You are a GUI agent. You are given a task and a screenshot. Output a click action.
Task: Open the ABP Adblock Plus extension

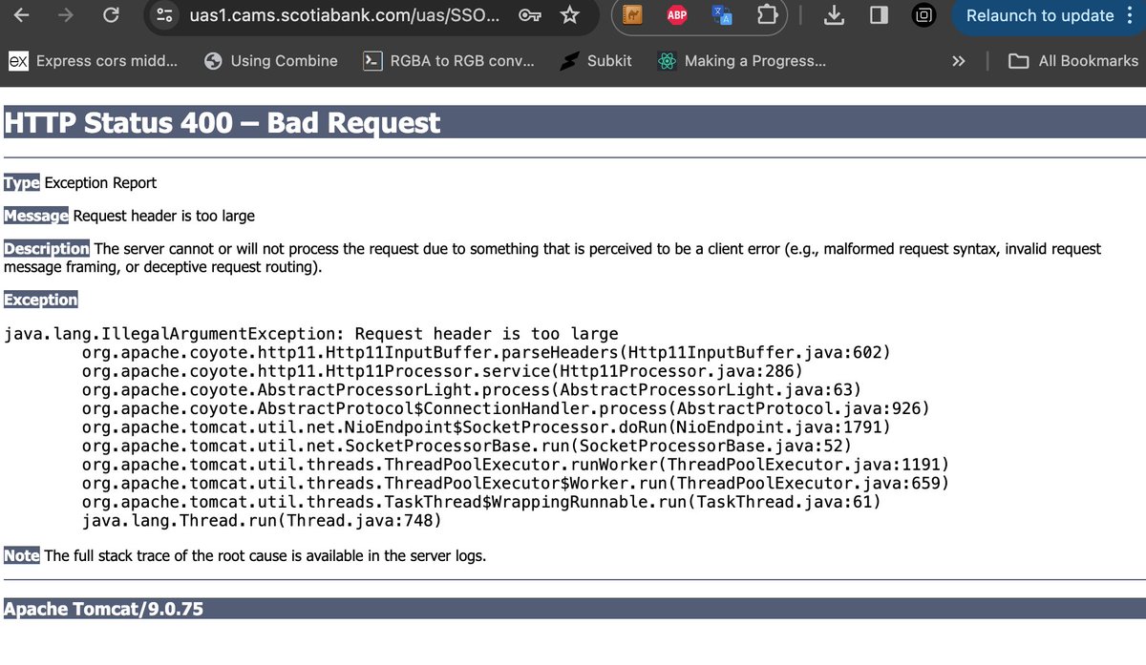(x=677, y=14)
